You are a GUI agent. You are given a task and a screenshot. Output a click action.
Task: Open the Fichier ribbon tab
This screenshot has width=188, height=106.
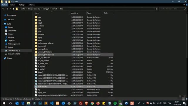(x=4, y=5)
